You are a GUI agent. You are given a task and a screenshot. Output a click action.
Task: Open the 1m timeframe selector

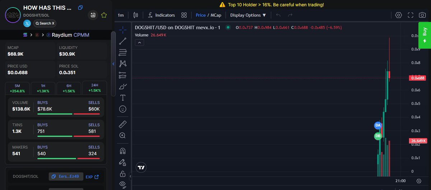coord(121,15)
